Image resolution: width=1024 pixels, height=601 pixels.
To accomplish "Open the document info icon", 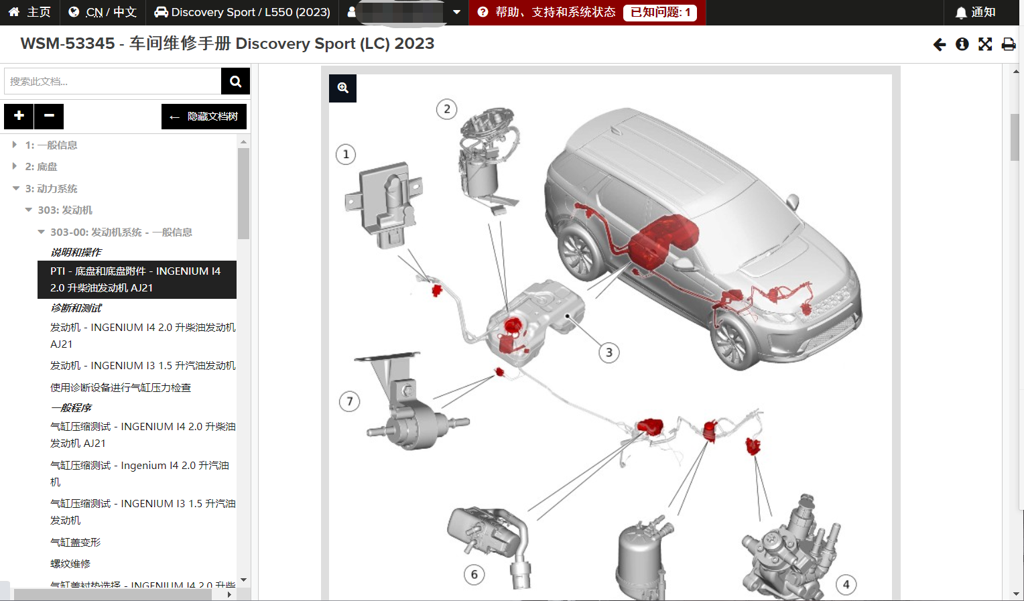I will (962, 44).
